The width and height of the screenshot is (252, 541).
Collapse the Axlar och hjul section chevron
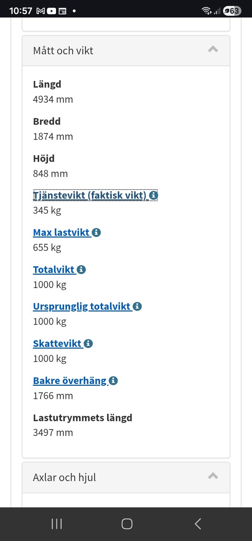tap(213, 476)
